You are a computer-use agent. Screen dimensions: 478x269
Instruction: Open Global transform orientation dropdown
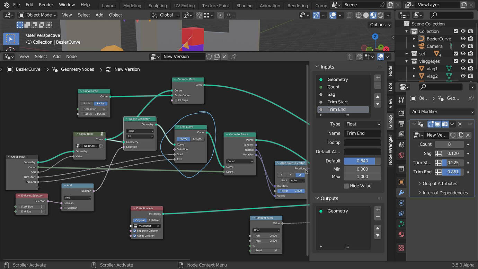click(166, 15)
